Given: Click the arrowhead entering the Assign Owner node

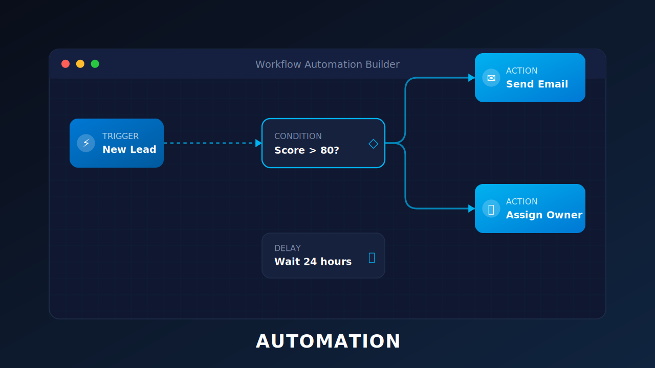Looking at the screenshot, I should click(x=471, y=209).
